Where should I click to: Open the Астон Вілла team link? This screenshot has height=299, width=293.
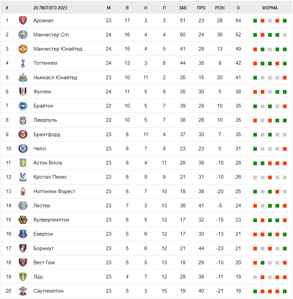(47, 163)
